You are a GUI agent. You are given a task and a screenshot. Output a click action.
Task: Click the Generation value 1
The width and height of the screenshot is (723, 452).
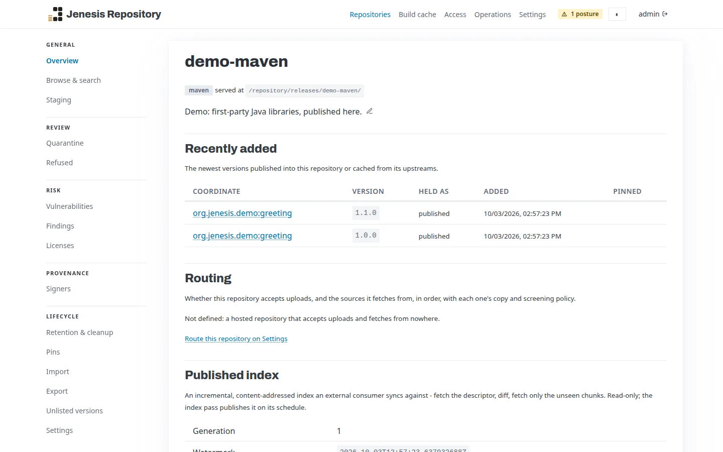click(x=339, y=431)
